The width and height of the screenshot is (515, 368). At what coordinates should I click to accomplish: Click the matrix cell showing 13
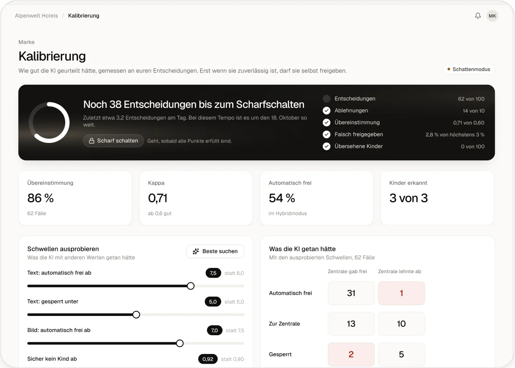click(x=351, y=324)
